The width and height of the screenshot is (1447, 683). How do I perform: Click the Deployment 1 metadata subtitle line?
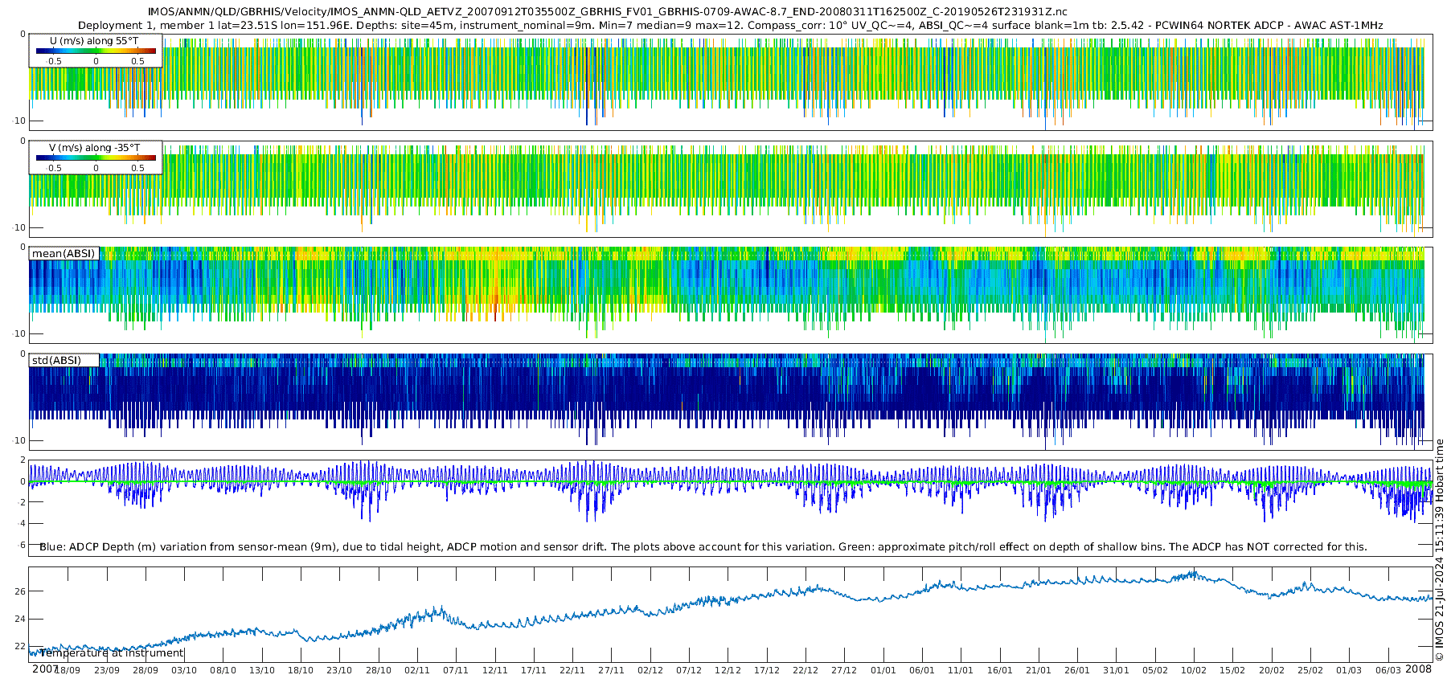coord(730,26)
